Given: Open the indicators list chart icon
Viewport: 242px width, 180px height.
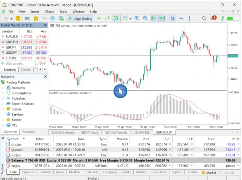Looking at the screenshot, I should pyautogui.click(x=125, y=18).
